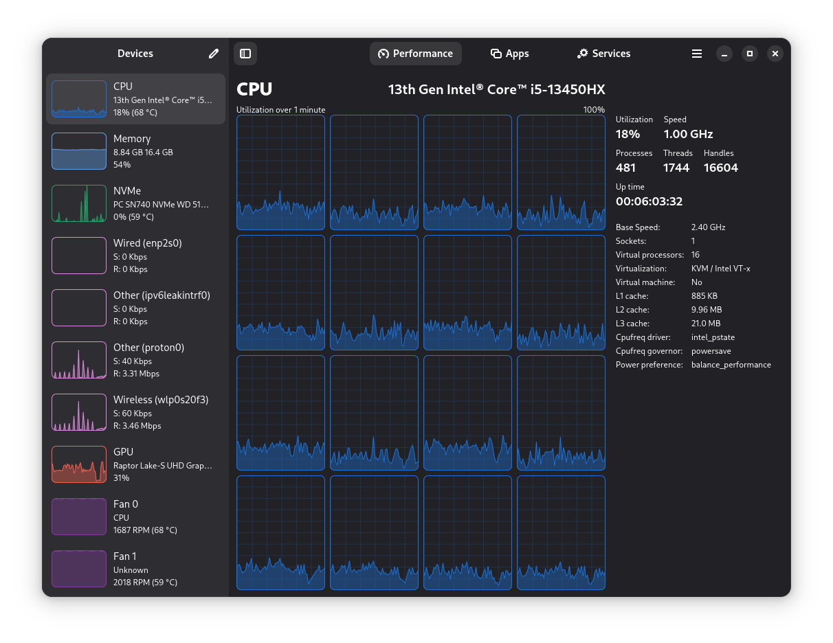The height and width of the screenshot is (643, 833).
Task: Open Other (proton0) network stats
Action: click(135, 360)
